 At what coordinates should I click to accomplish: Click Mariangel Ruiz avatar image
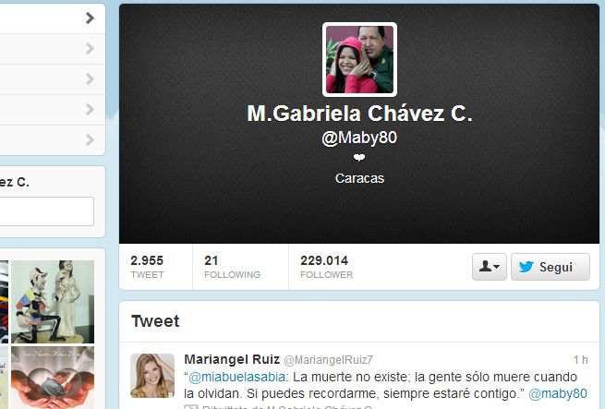pos(152,376)
